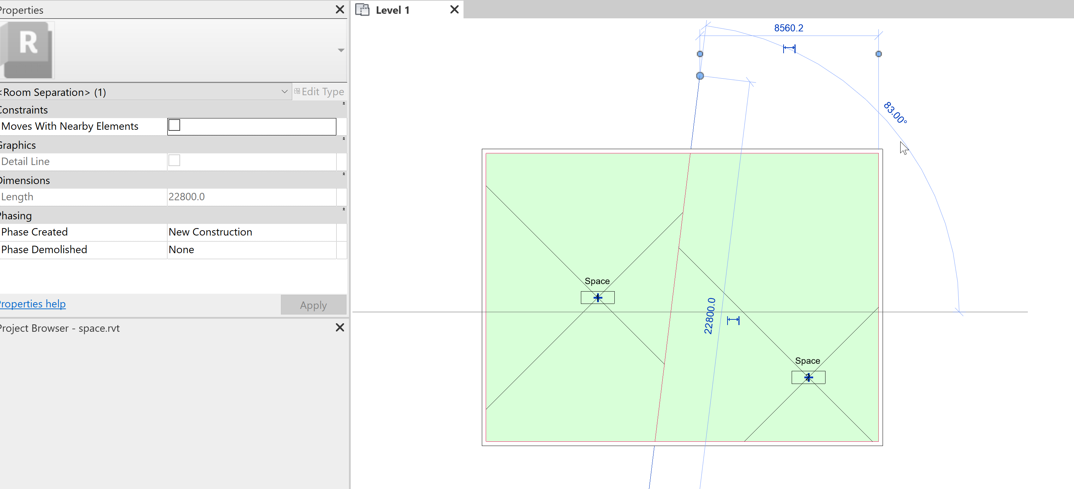Click the top blue endpoint grip of the line

[700, 54]
